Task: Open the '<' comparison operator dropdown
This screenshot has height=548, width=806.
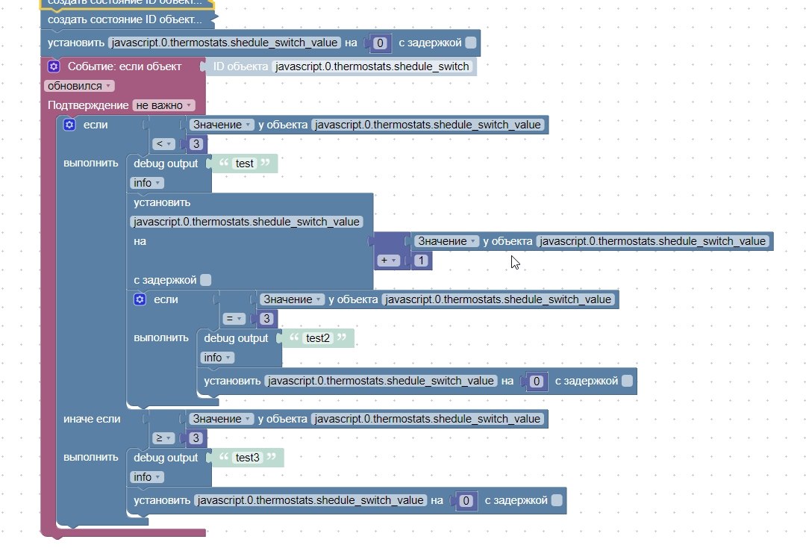Action: click(163, 144)
